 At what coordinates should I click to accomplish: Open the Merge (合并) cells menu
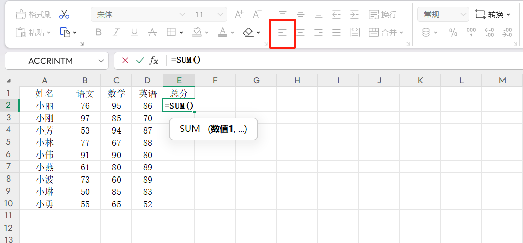pyautogui.click(x=386, y=33)
